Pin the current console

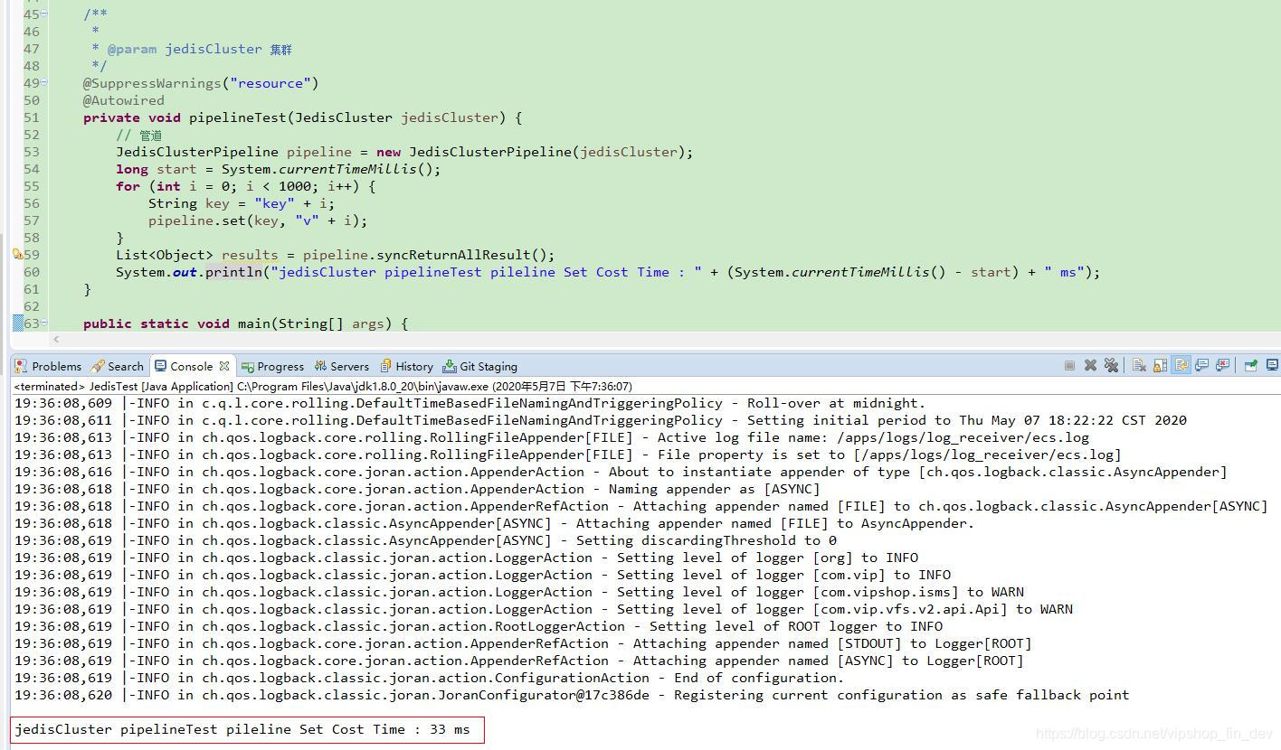click(1250, 365)
